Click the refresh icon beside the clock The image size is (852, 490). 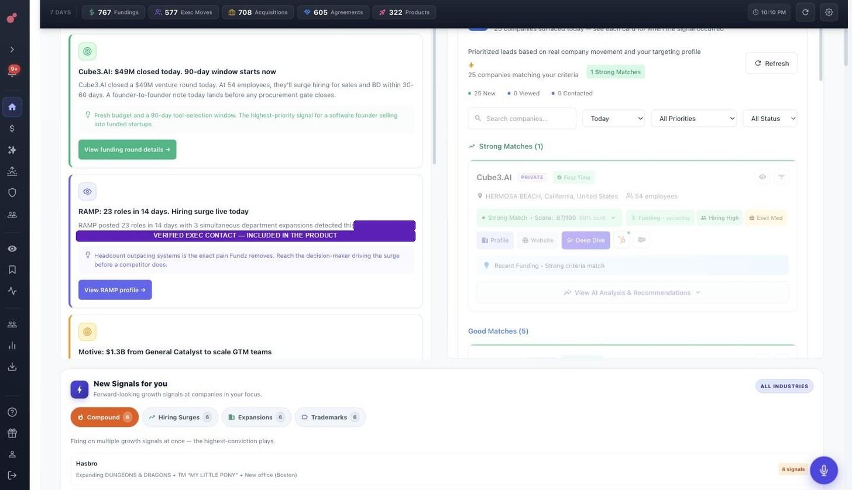click(x=805, y=12)
